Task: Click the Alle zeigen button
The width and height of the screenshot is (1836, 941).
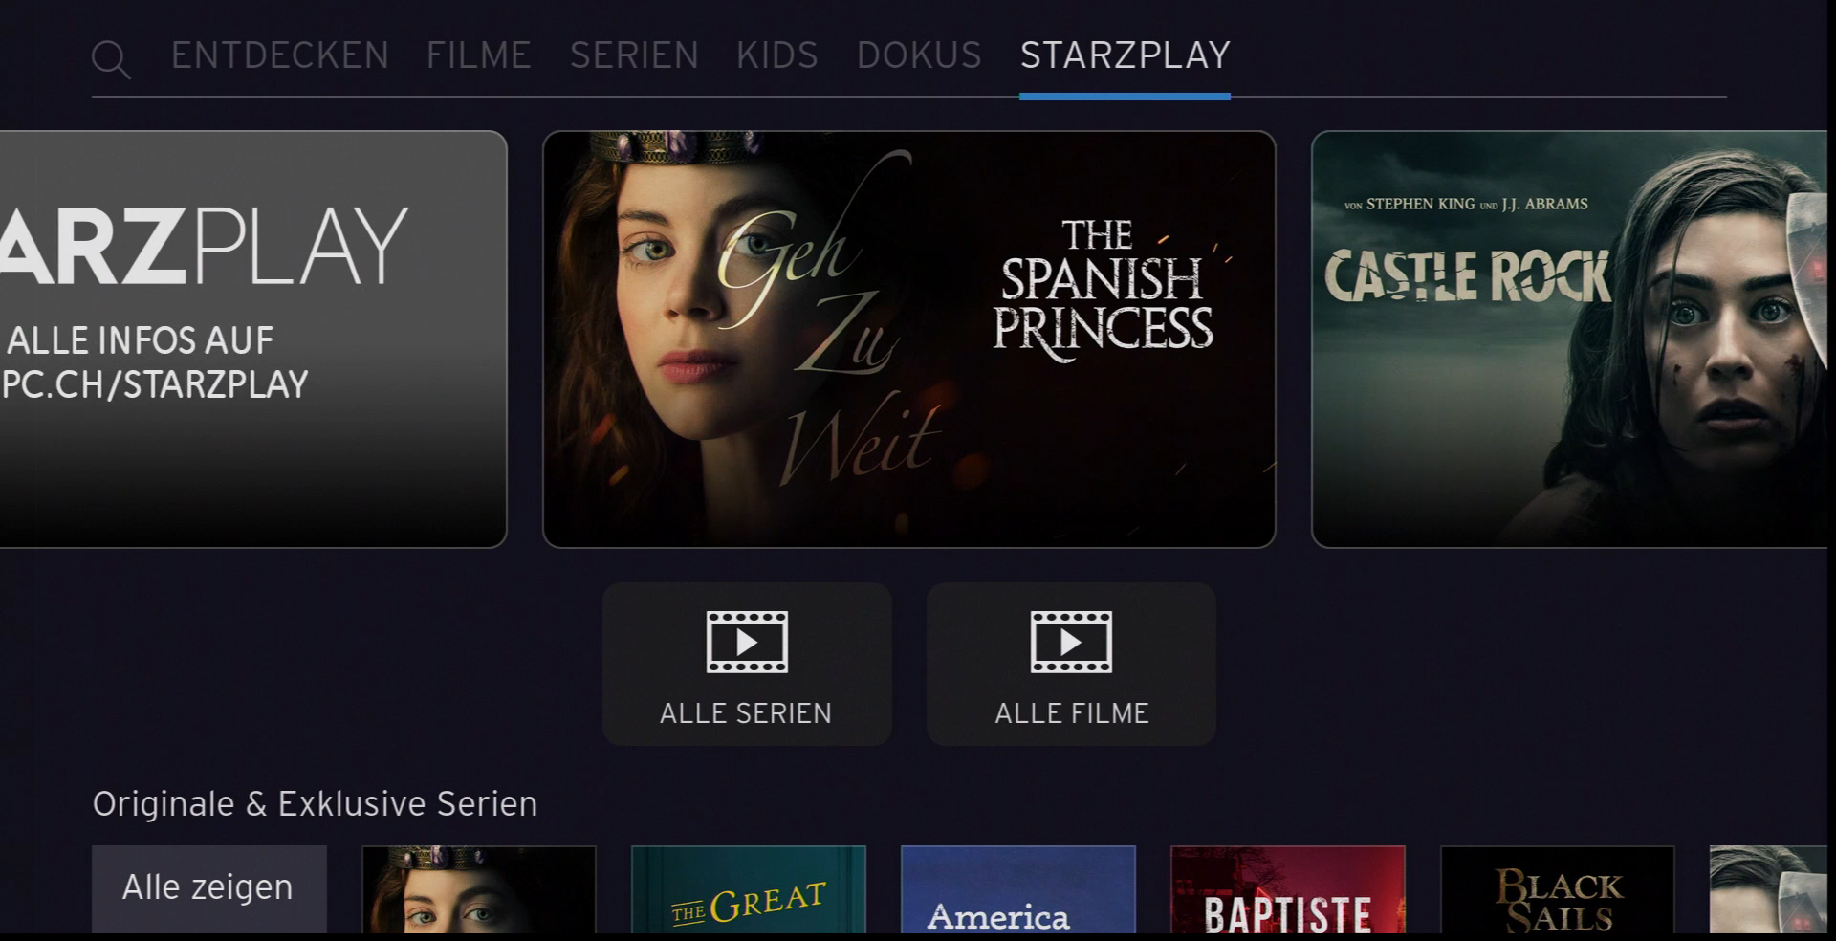Action: 209,889
